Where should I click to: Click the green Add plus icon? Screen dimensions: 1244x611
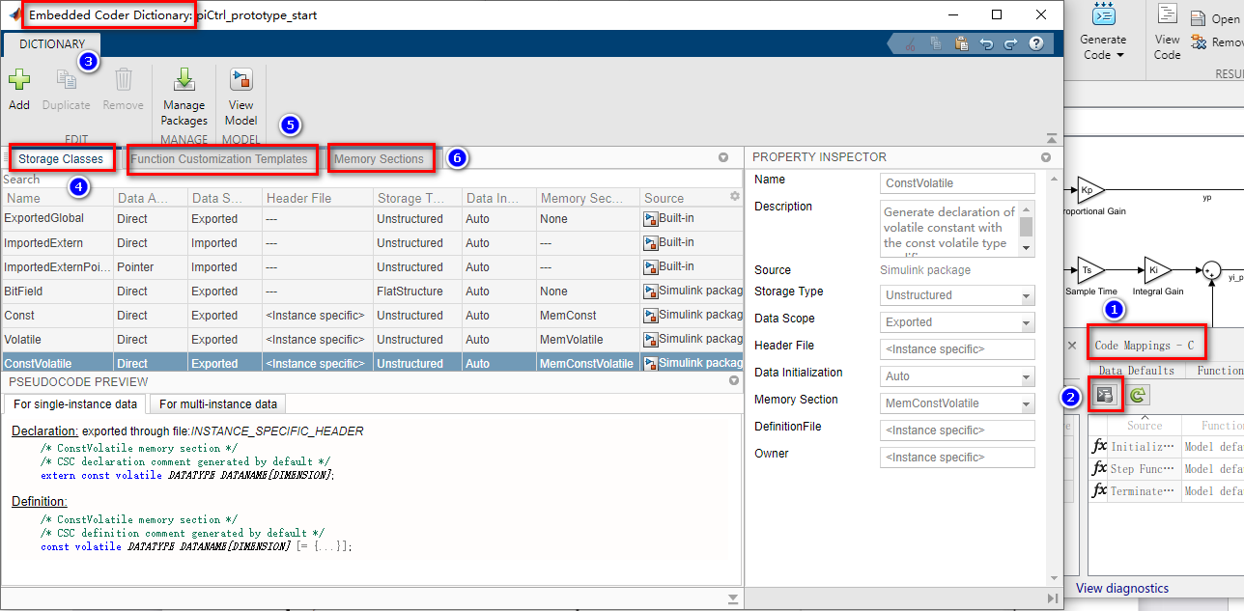coord(19,80)
